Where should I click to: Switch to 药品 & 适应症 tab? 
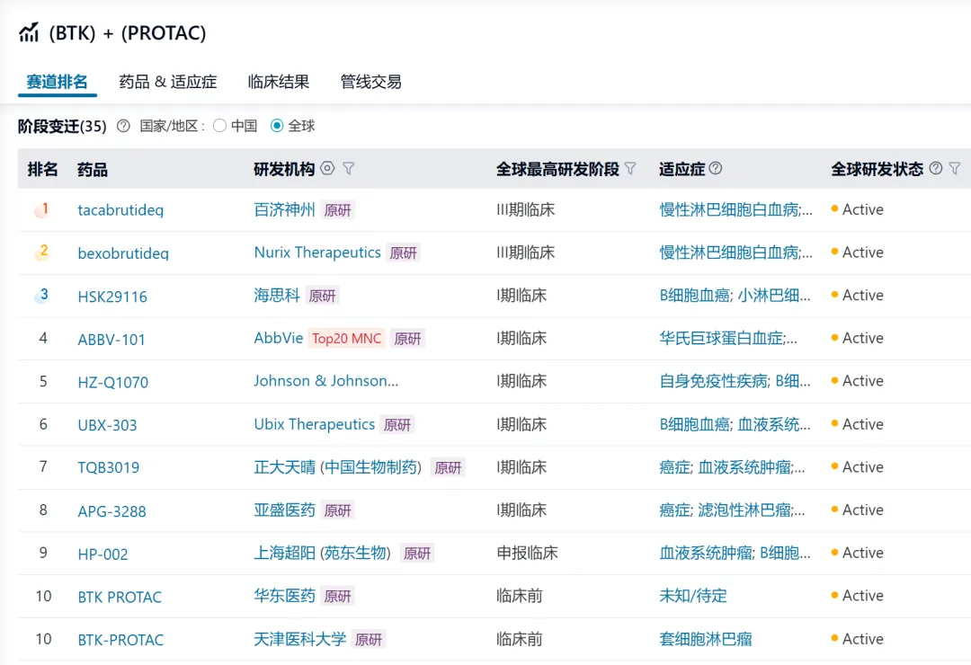coord(168,82)
